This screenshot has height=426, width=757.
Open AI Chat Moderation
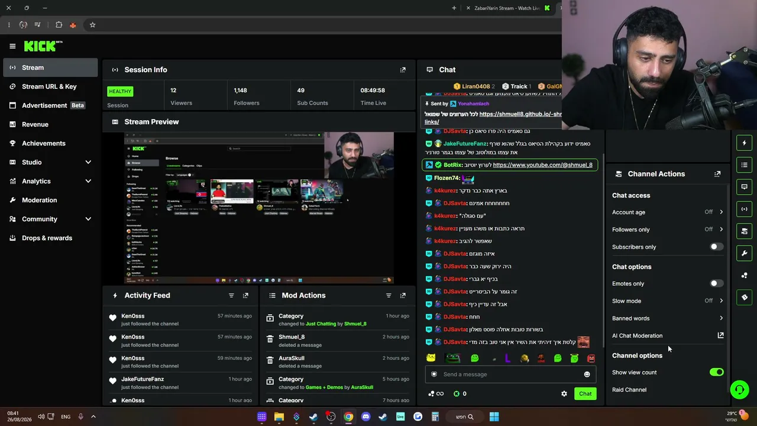point(668,335)
